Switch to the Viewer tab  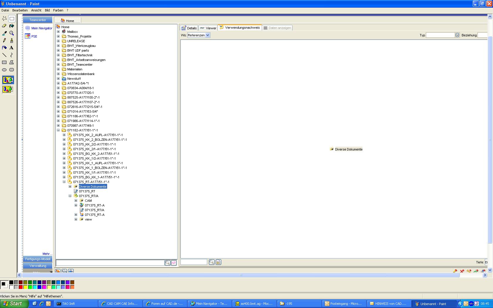(208, 28)
